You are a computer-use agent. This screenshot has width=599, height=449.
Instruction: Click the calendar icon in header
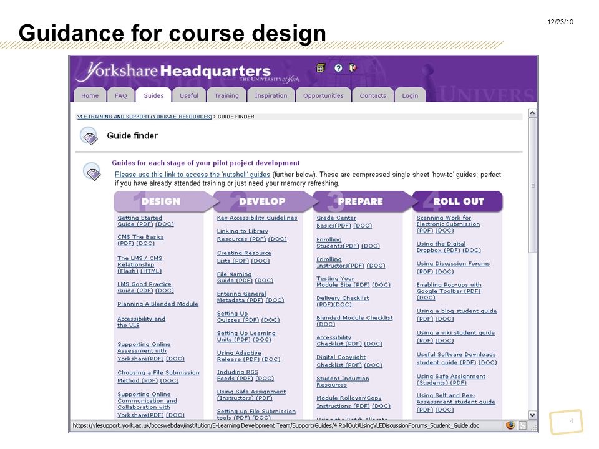click(321, 68)
